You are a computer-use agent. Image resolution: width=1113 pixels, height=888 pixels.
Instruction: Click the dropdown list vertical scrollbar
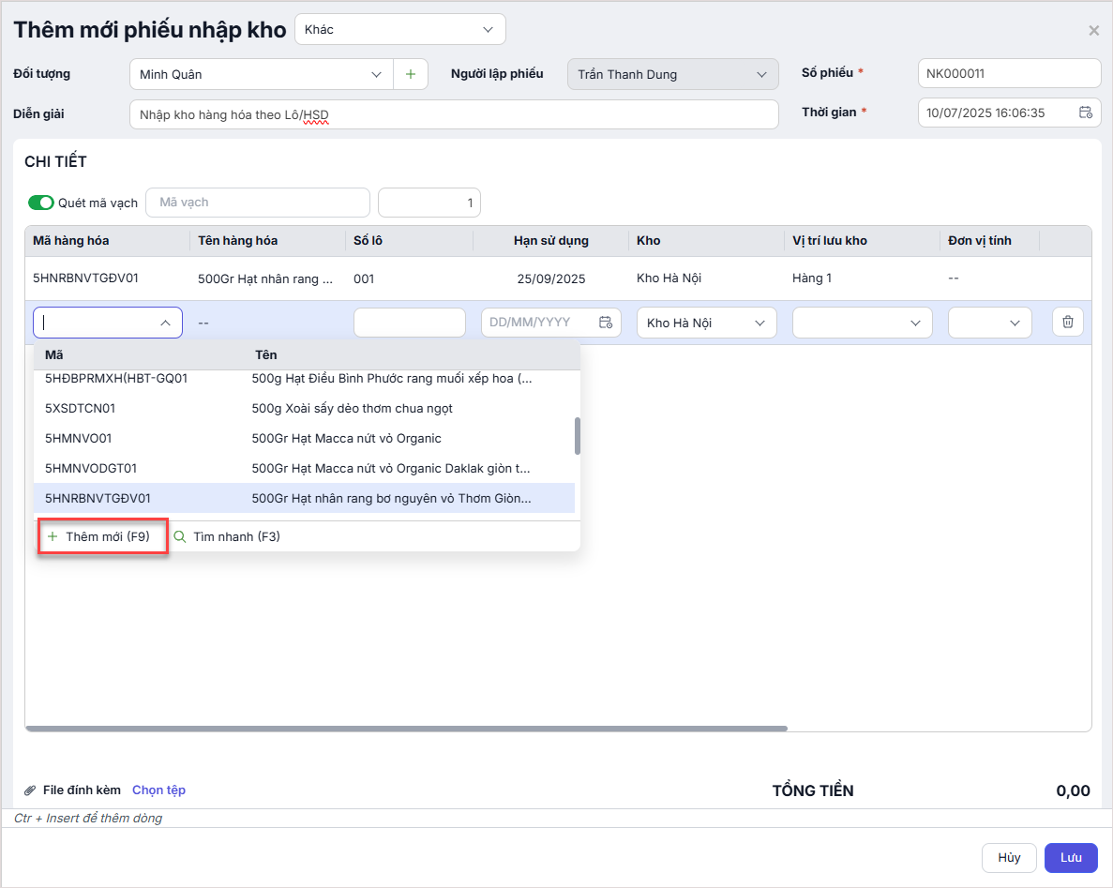[x=577, y=436]
